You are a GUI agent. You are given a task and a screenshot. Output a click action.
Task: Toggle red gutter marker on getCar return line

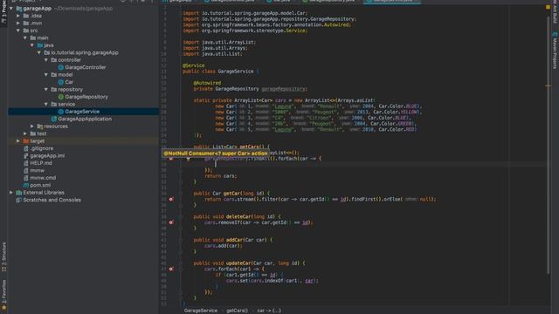click(171, 200)
